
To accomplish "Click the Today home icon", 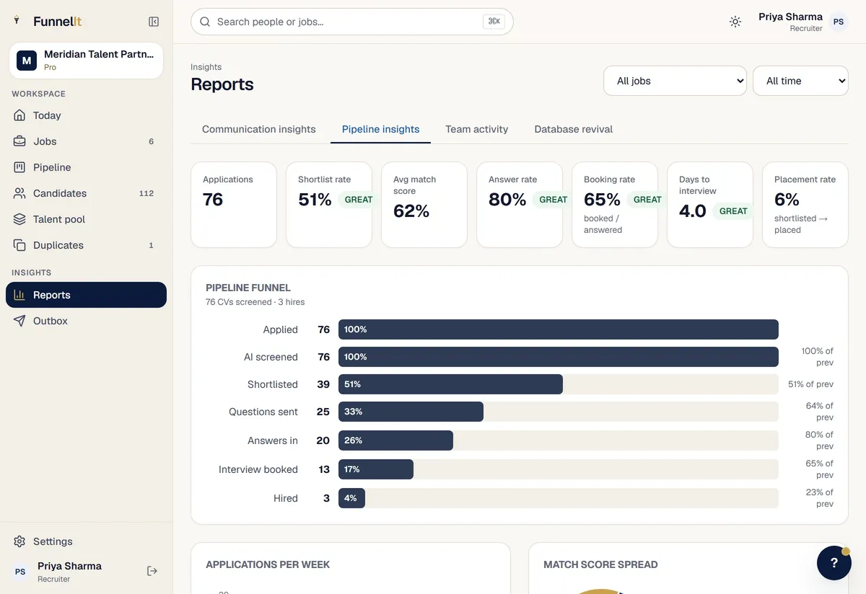I will coord(19,115).
